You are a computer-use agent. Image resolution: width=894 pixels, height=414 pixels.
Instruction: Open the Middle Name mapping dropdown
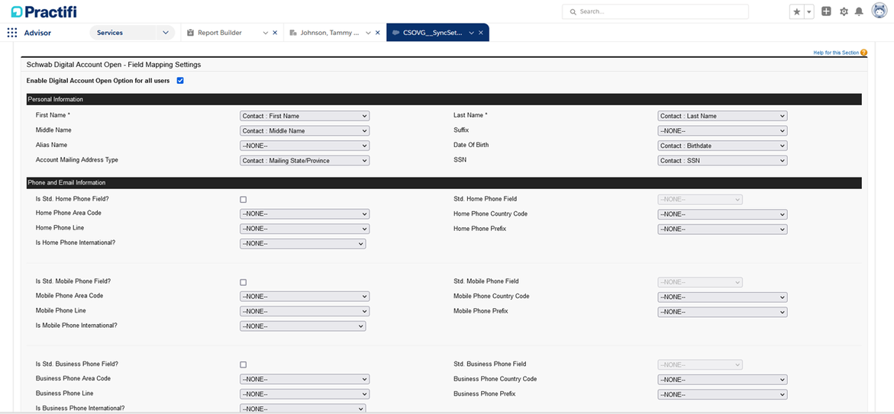305,130
